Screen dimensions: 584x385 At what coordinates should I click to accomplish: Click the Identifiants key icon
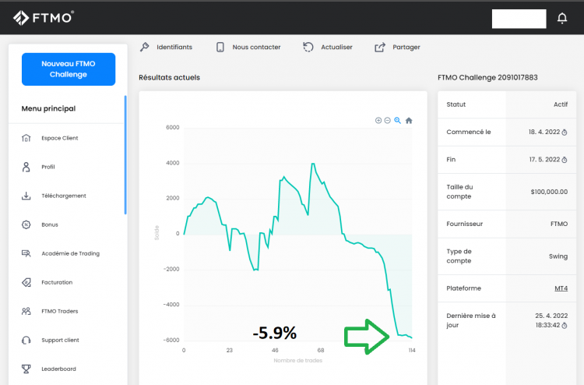(144, 47)
